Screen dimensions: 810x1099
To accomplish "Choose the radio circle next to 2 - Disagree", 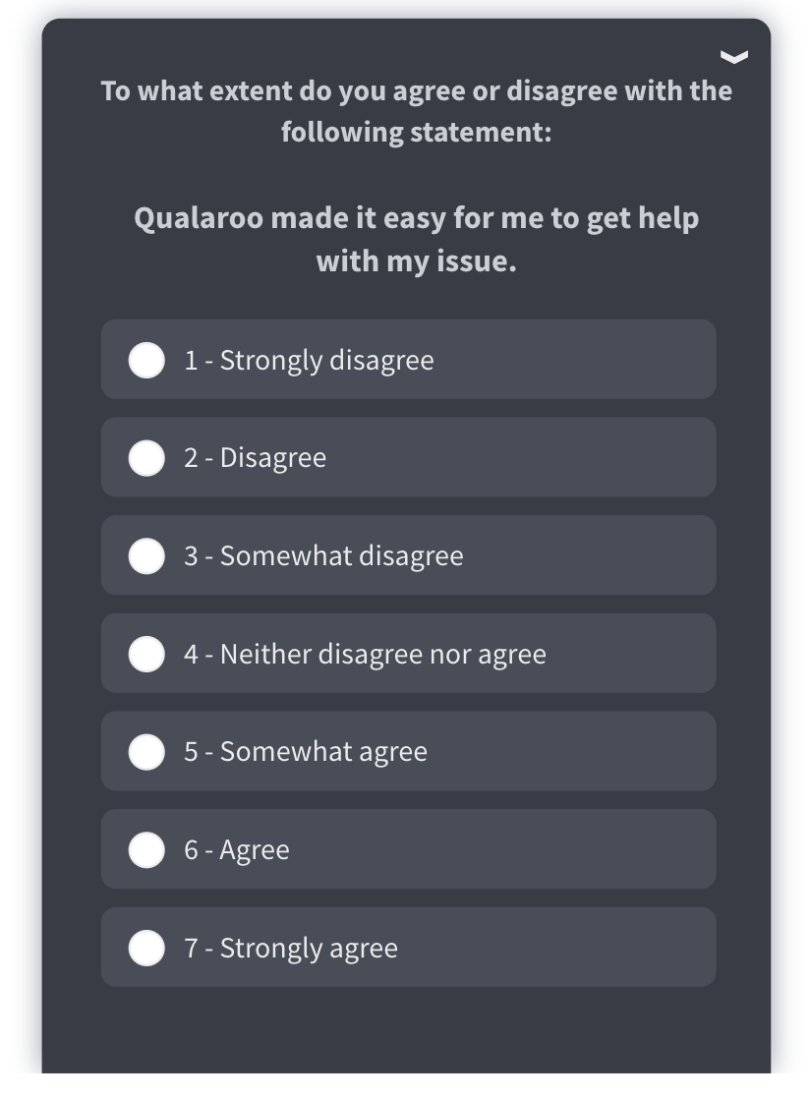I will (x=146, y=457).
